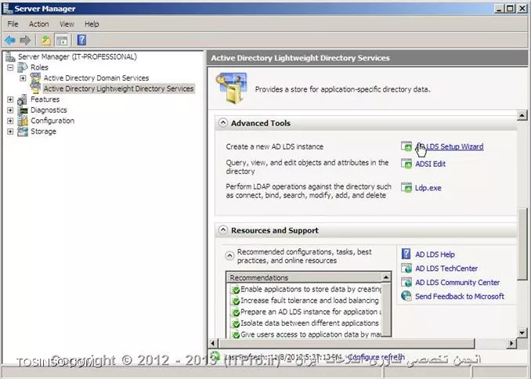Screen dimensions: 531x379
Task: Click the Server Manager title bar icon
Action: 8,8
